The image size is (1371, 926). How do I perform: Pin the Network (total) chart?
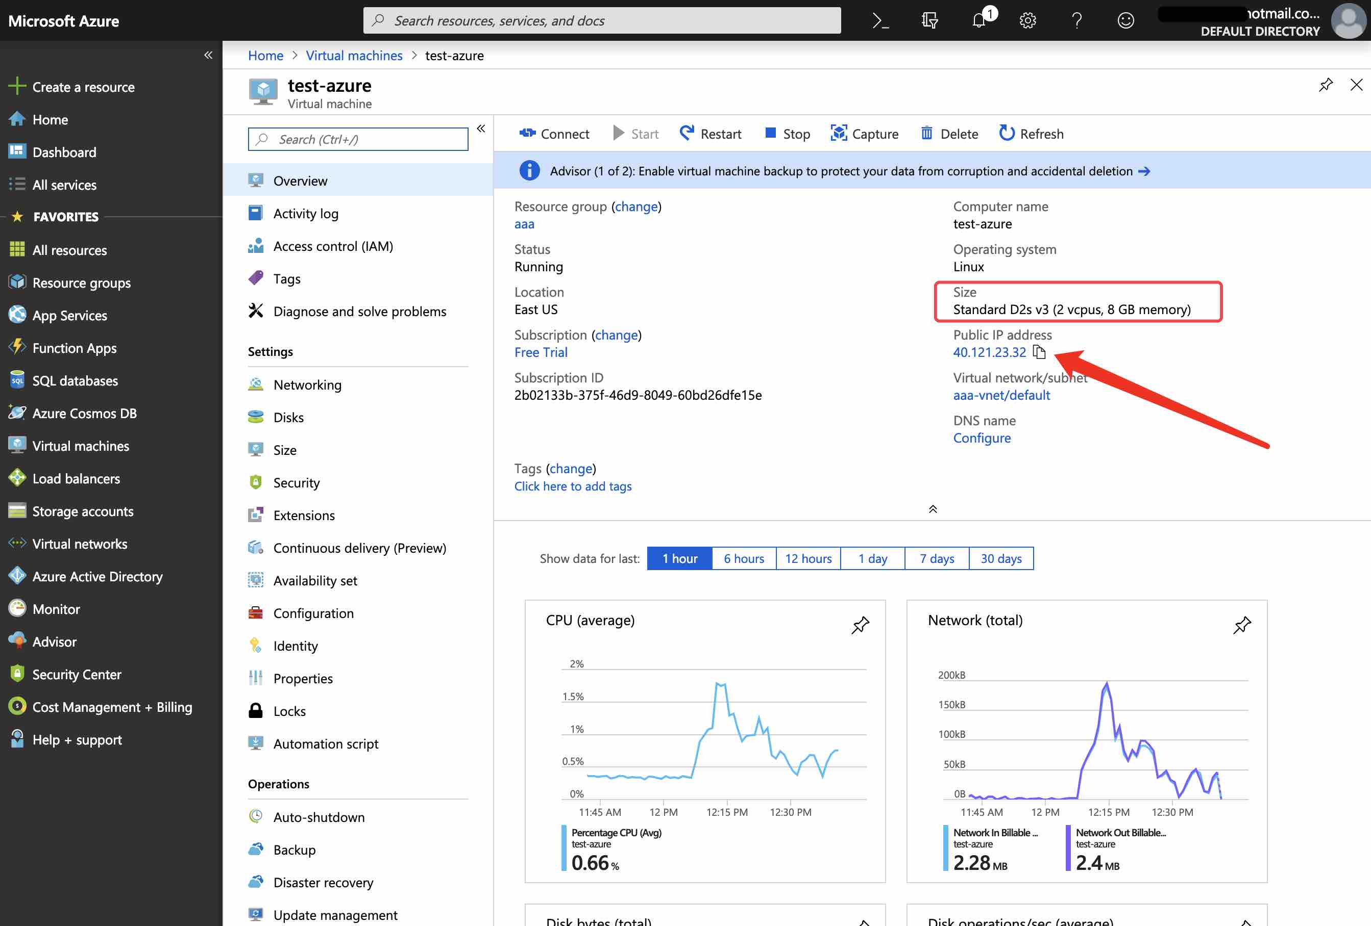point(1242,625)
